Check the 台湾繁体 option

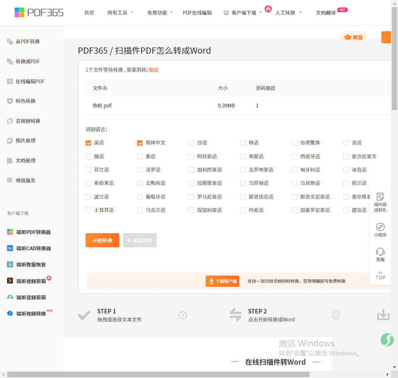[295, 143]
